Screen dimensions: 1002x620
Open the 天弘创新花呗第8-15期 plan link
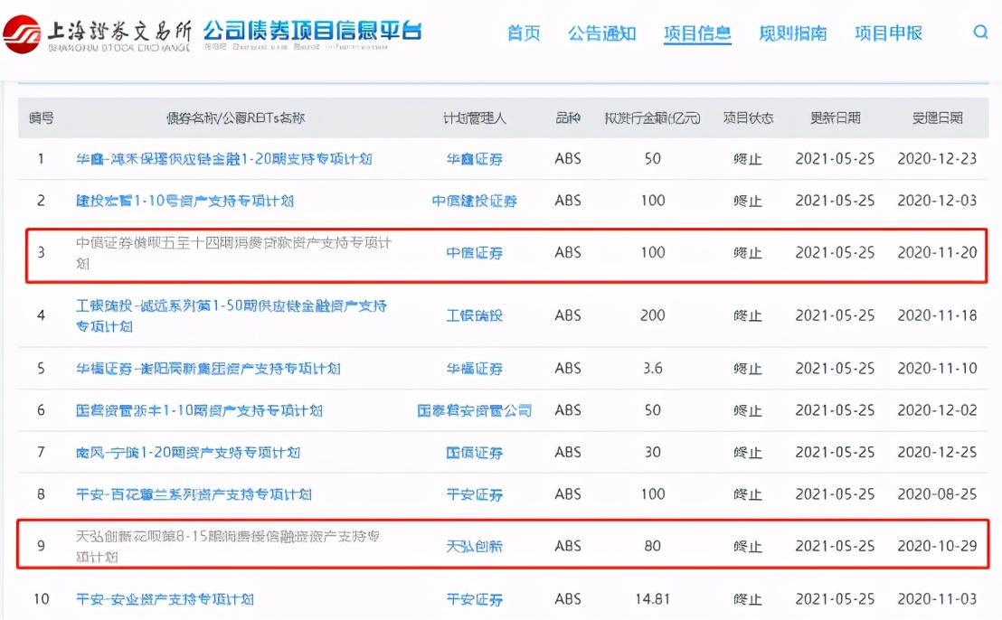coord(228,546)
